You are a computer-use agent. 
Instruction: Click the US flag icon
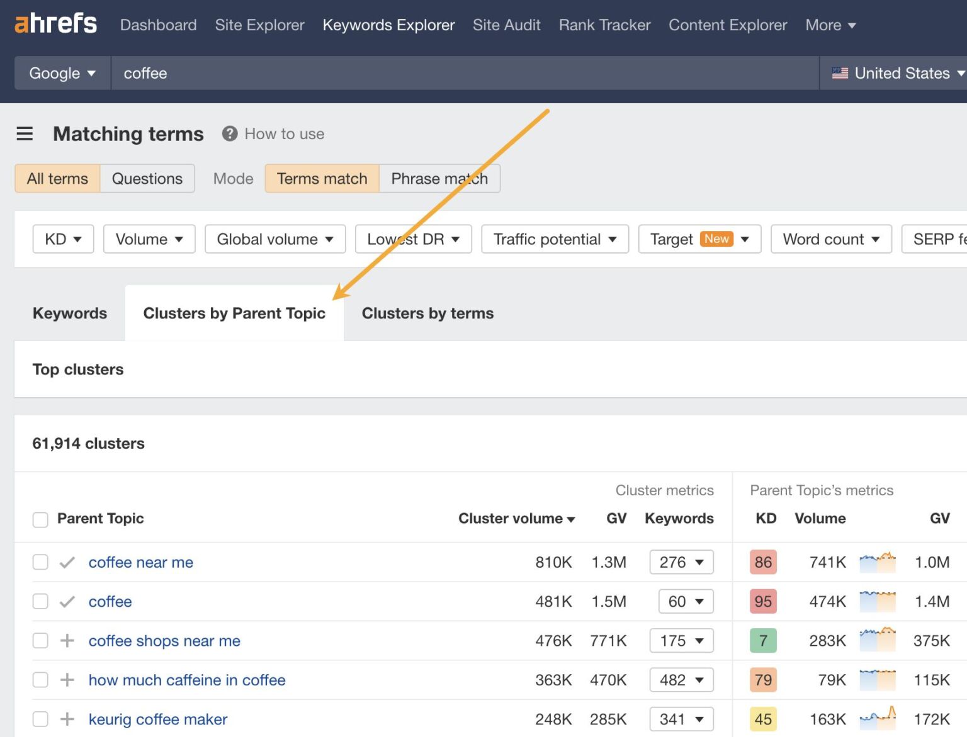coord(840,73)
